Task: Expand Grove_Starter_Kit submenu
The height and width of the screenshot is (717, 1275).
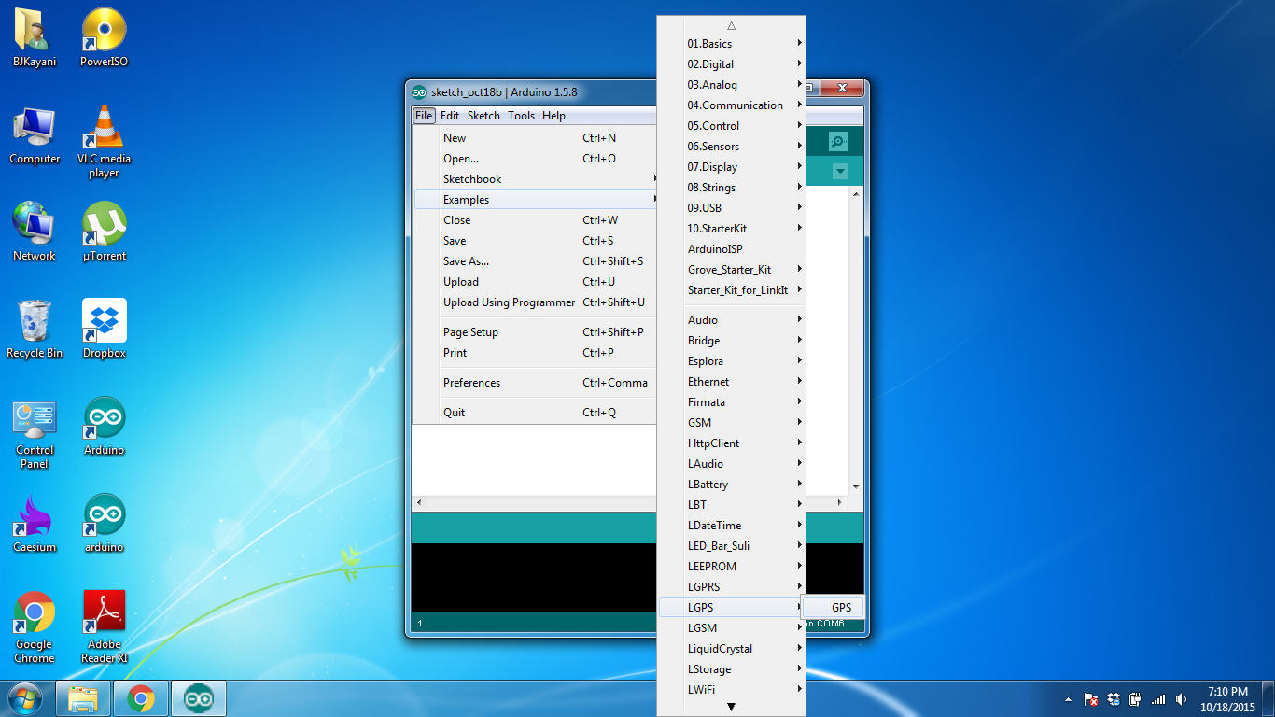Action: (x=732, y=270)
